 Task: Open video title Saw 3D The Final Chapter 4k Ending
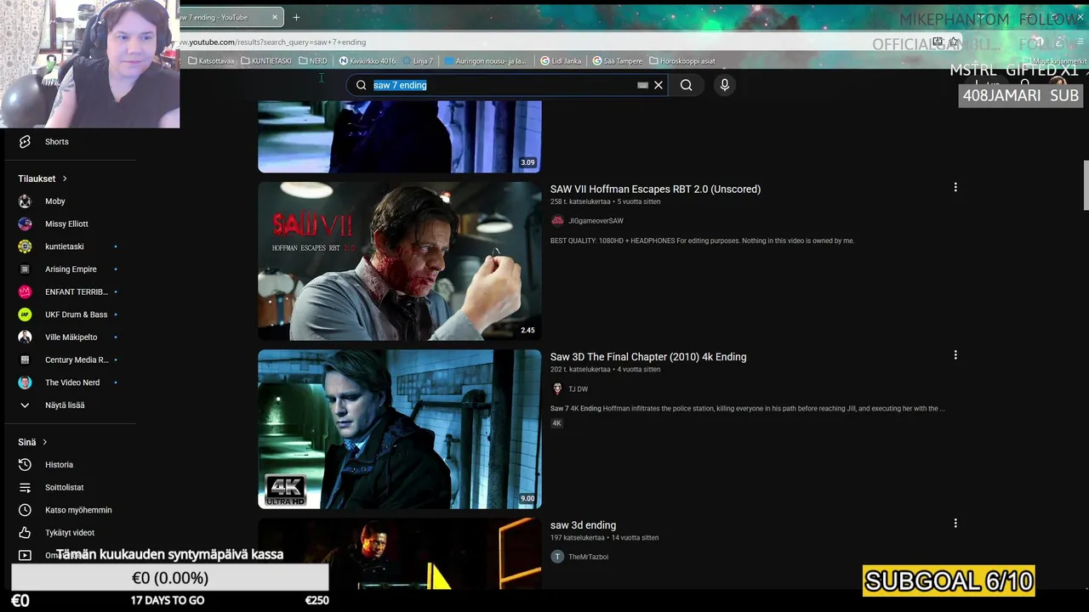pos(648,357)
